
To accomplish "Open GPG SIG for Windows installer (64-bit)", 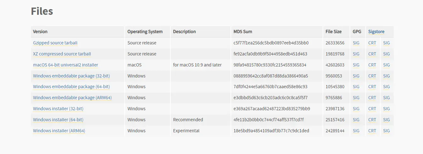I will click(356, 120).
